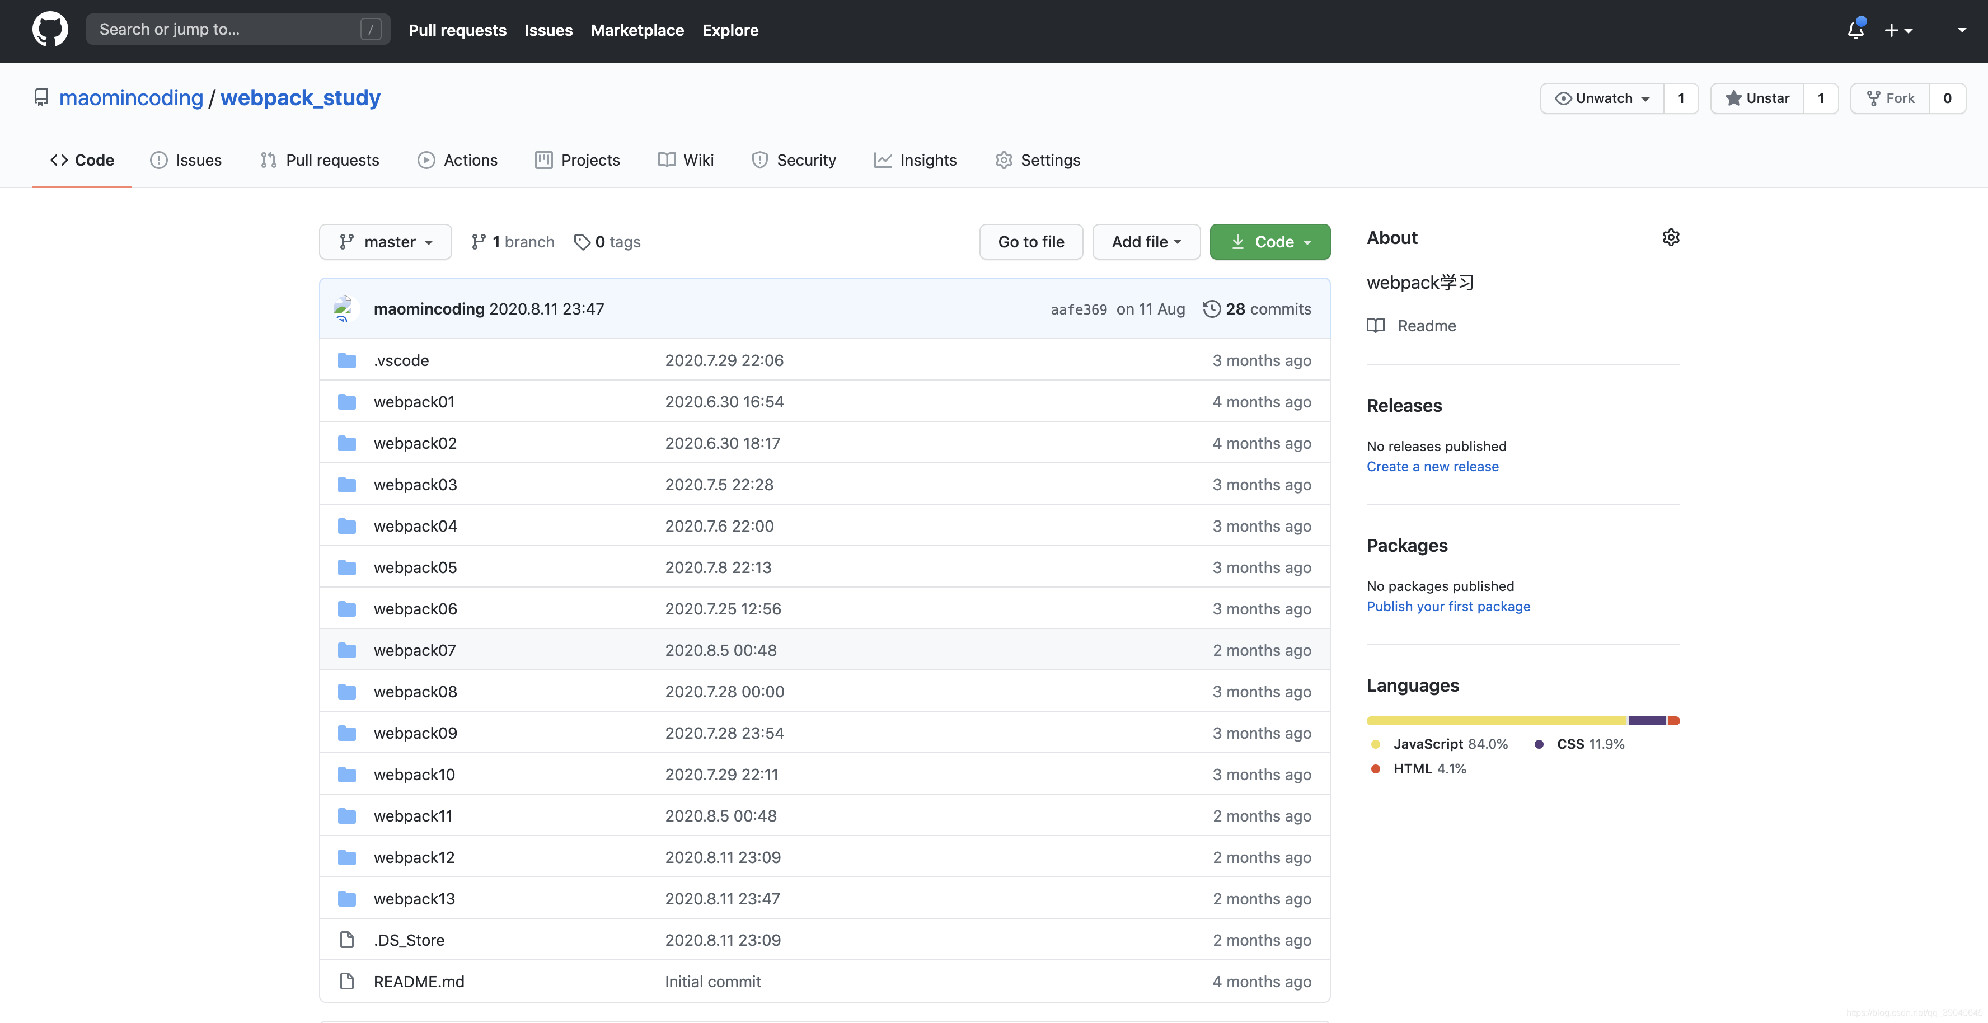Toggle the Unwatch button

pyautogui.click(x=1602, y=98)
